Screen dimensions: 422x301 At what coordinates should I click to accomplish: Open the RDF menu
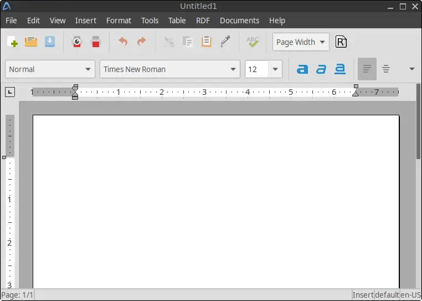[x=203, y=21]
